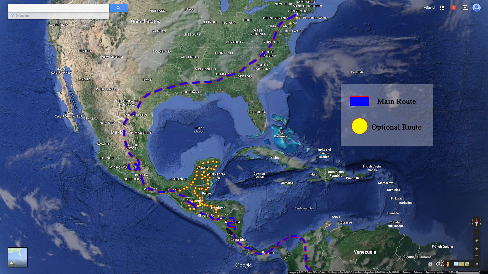Open the account profile avatar

pyautogui.click(x=477, y=8)
